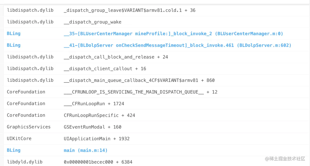Viewport: 310px width, 166px height.
Task: Select CoreFoundation label for ___CFRunLoopRun row
Action: click(26, 104)
